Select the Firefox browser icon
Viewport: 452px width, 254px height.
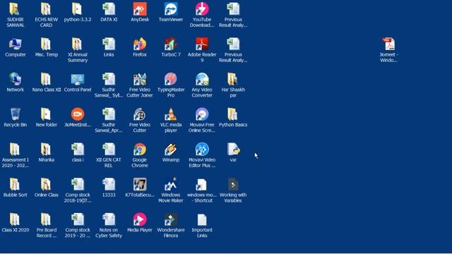tap(140, 44)
